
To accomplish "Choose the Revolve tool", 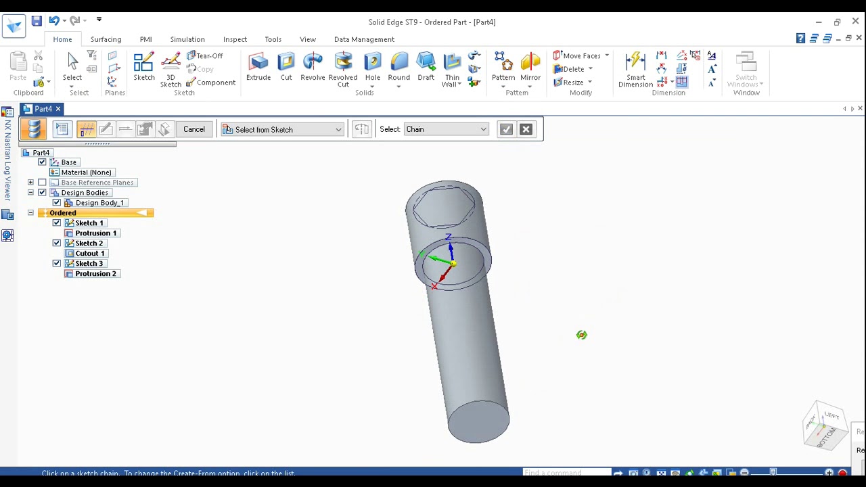I will (313, 66).
